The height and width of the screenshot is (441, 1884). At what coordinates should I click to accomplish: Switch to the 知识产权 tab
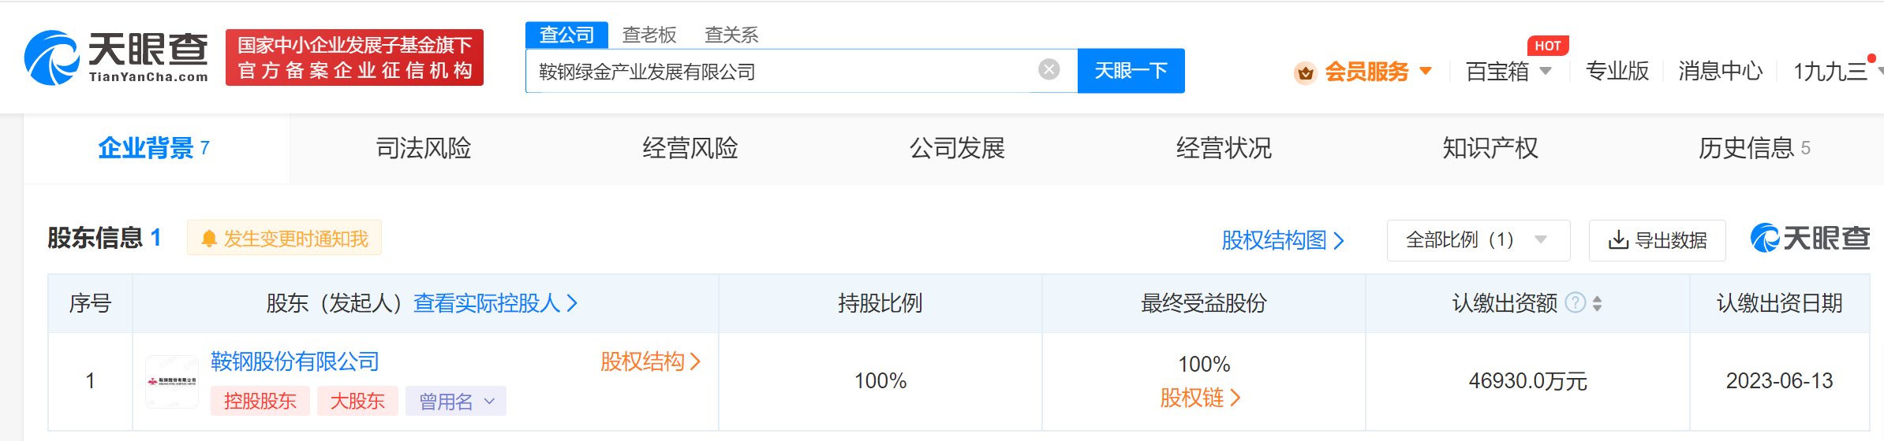(1490, 148)
